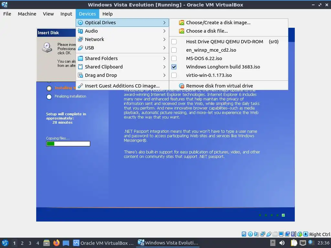Screen dimensions: 331x248
Task: Switch to workspace 2
Action: click(x=22, y=243)
